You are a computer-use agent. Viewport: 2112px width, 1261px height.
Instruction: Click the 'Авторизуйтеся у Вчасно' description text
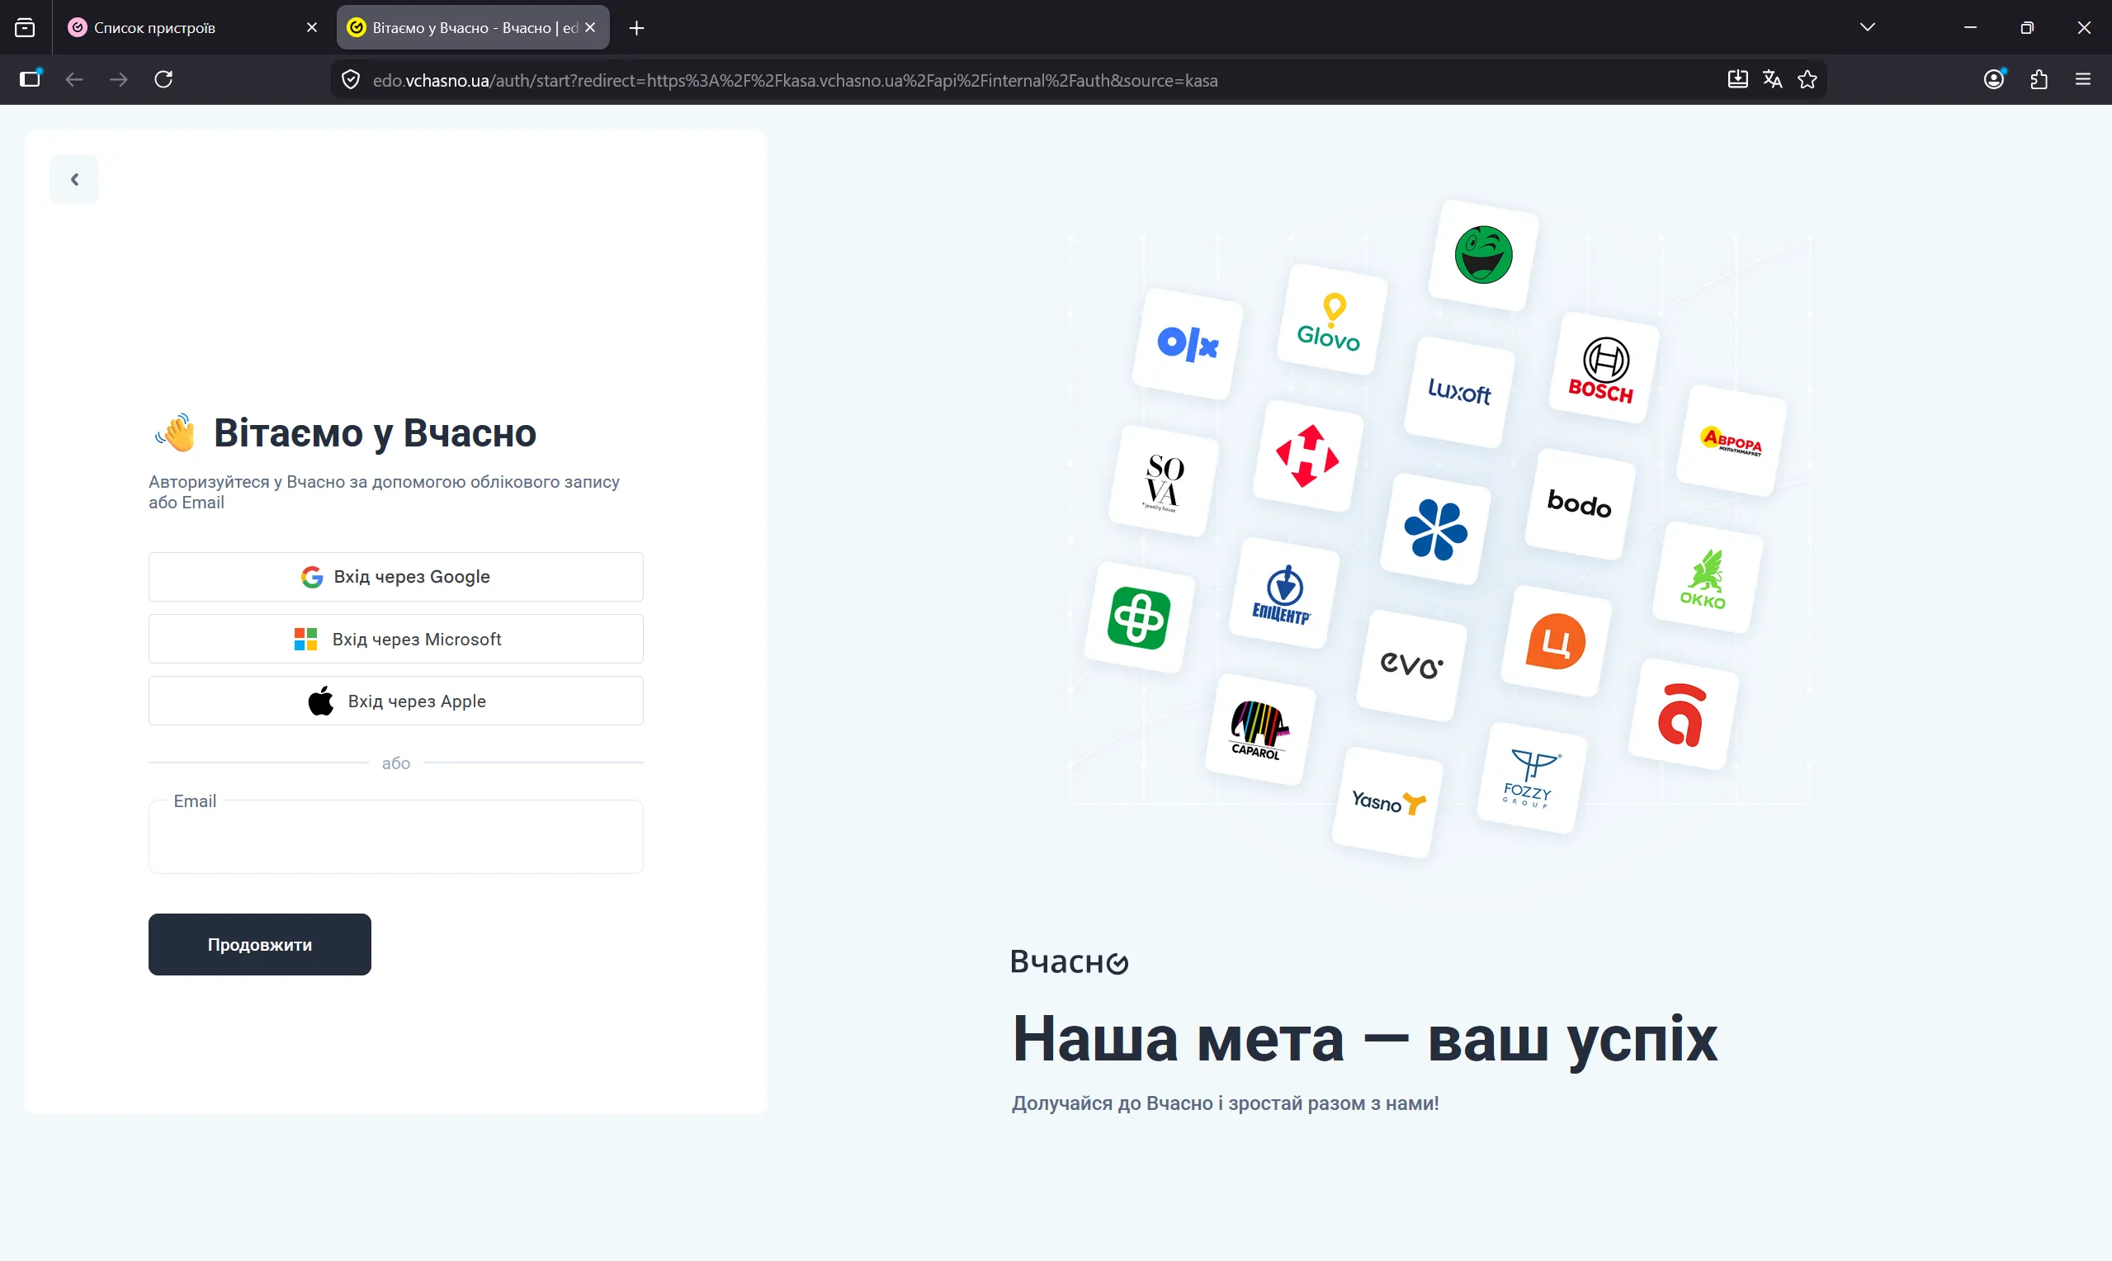(384, 492)
